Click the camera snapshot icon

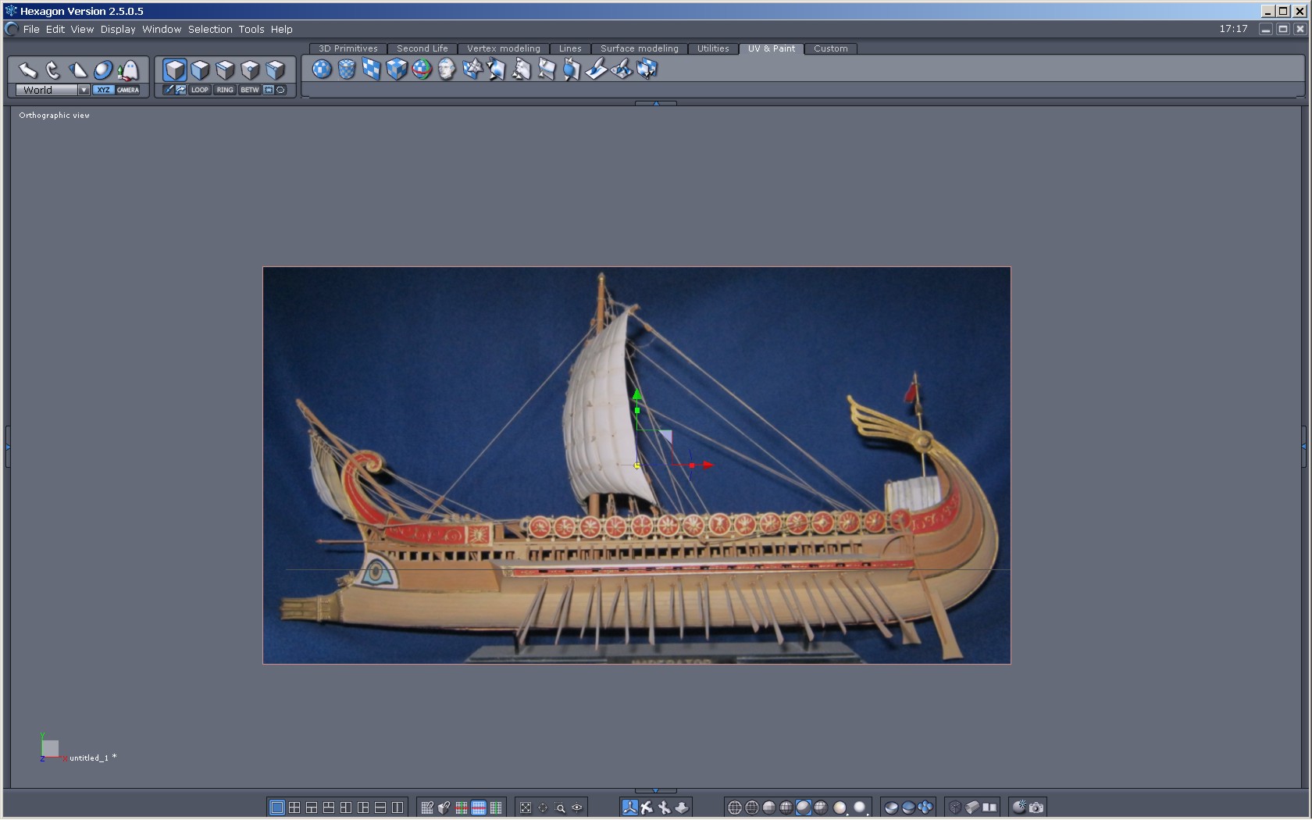[x=1036, y=808]
